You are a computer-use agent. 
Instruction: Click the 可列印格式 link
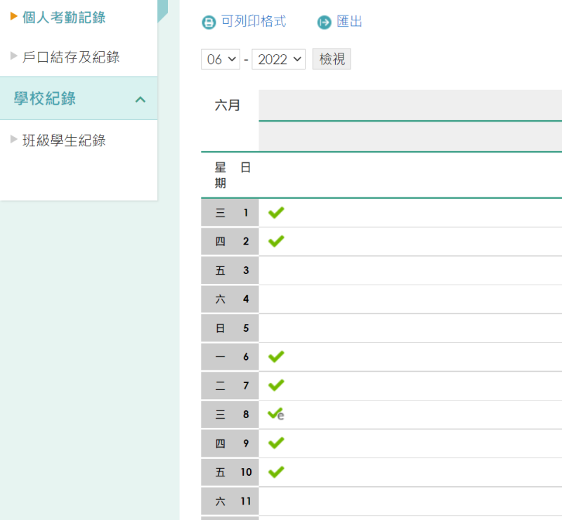click(x=254, y=22)
